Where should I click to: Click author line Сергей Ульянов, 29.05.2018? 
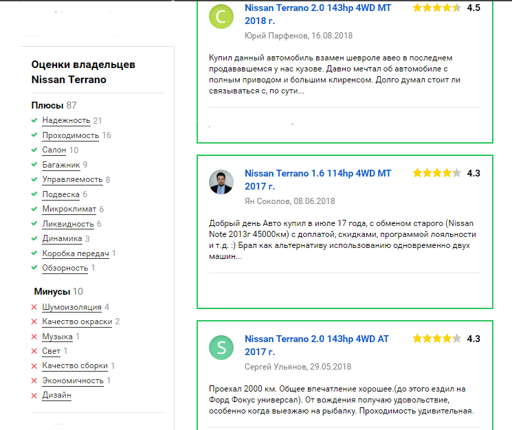click(x=298, y=367)
